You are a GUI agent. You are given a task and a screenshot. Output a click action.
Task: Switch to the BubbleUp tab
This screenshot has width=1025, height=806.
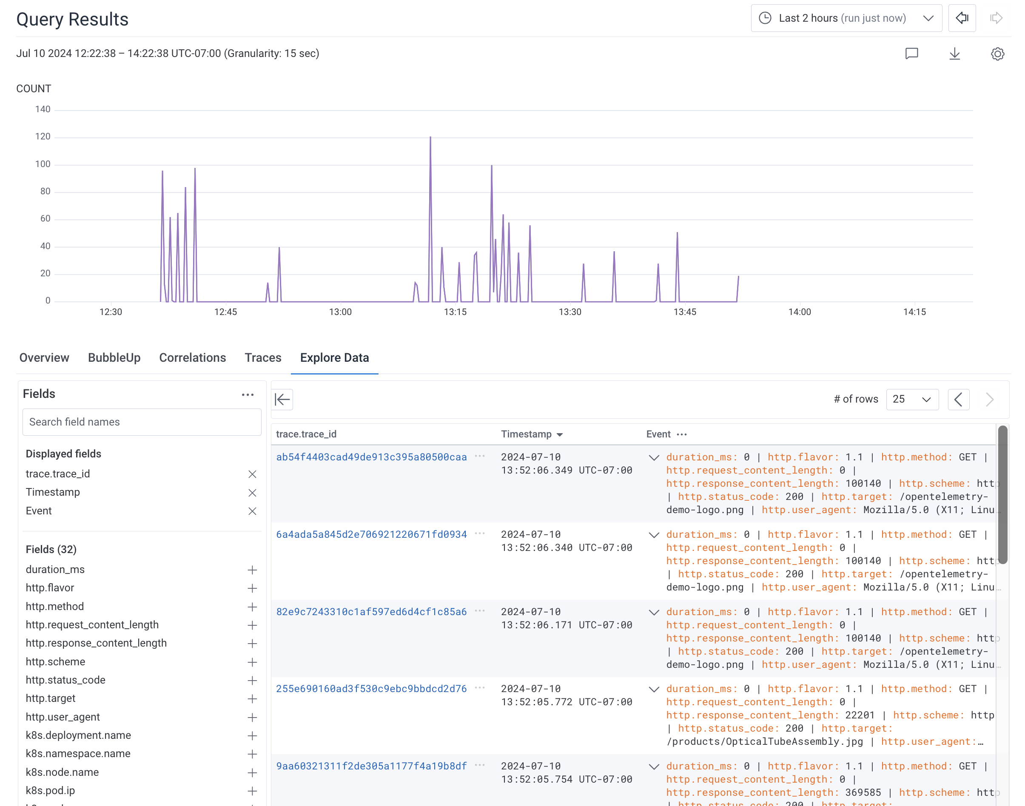113,358
